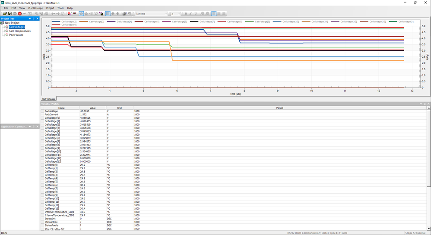The width and height of the screenshot is (431, 235).
Task: Click the down arrow toolbar icon
Action: [x=117, y=13]
